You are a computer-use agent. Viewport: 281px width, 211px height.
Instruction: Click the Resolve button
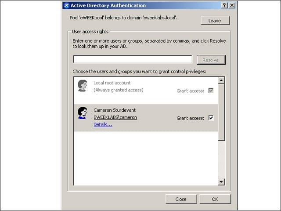(x=211, y=60)
